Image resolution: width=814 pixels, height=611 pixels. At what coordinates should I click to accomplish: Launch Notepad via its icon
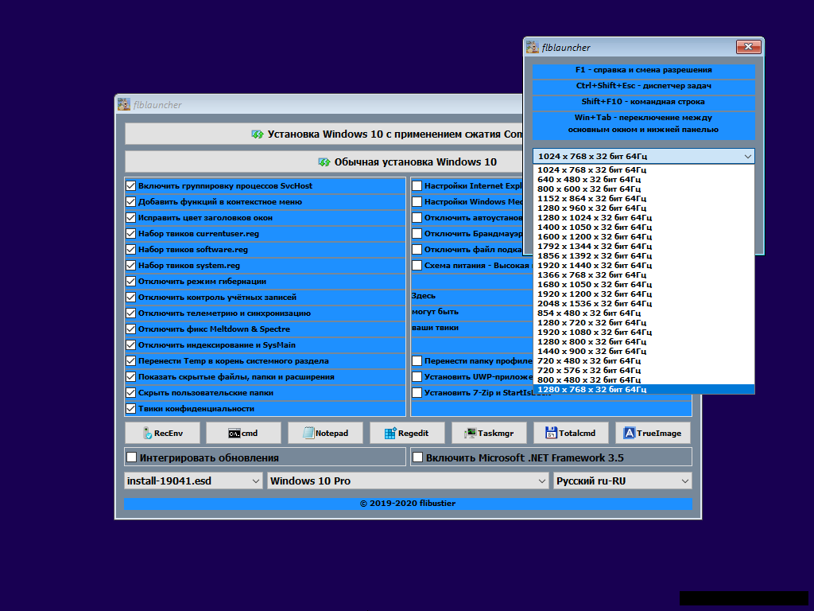(308, 433)
